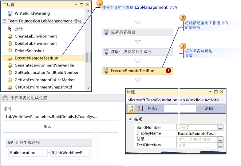Select DeleteLabEnvironment in the toolbox
This screenshot has width=241, height=166.
tap(36, 44)
